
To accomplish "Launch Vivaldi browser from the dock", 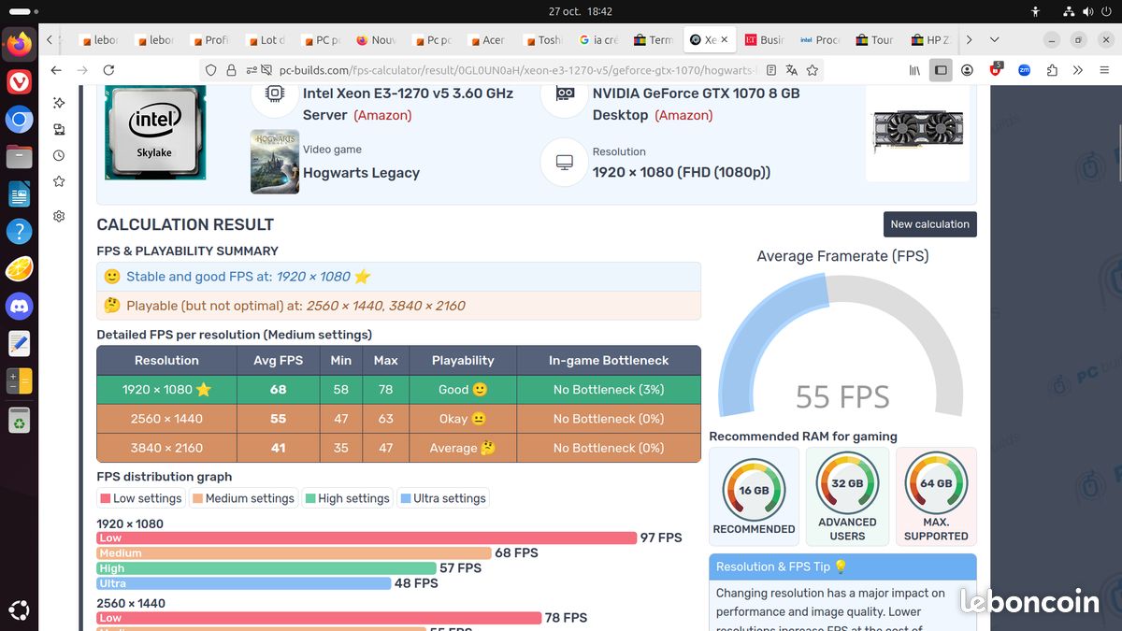I will tap(19, 81).
